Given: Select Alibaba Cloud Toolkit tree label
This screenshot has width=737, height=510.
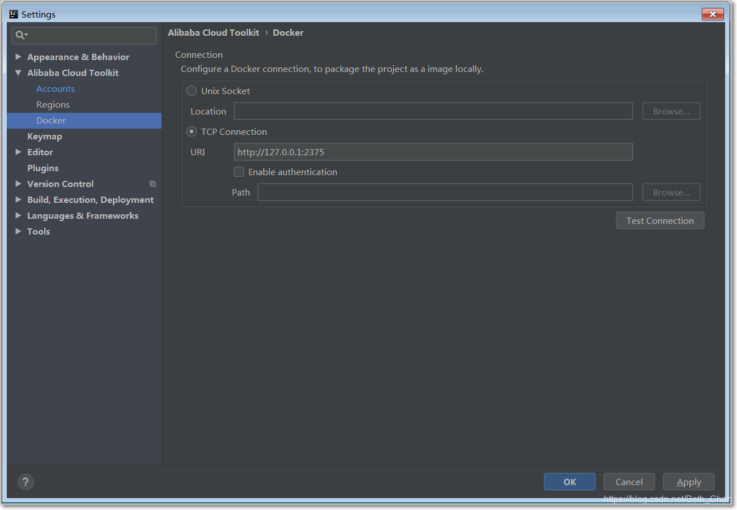Looking at the screenshot, I should (73, 73).
